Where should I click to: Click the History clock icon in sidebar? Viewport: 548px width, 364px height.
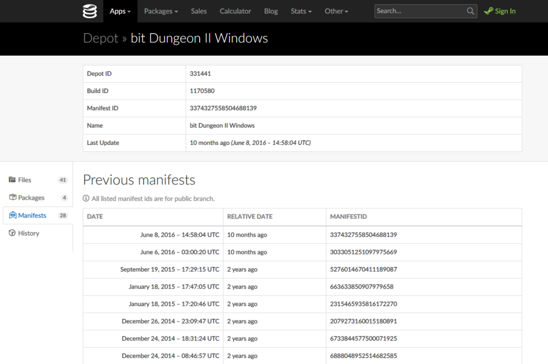pyautogui.click(x=12, y=233)
